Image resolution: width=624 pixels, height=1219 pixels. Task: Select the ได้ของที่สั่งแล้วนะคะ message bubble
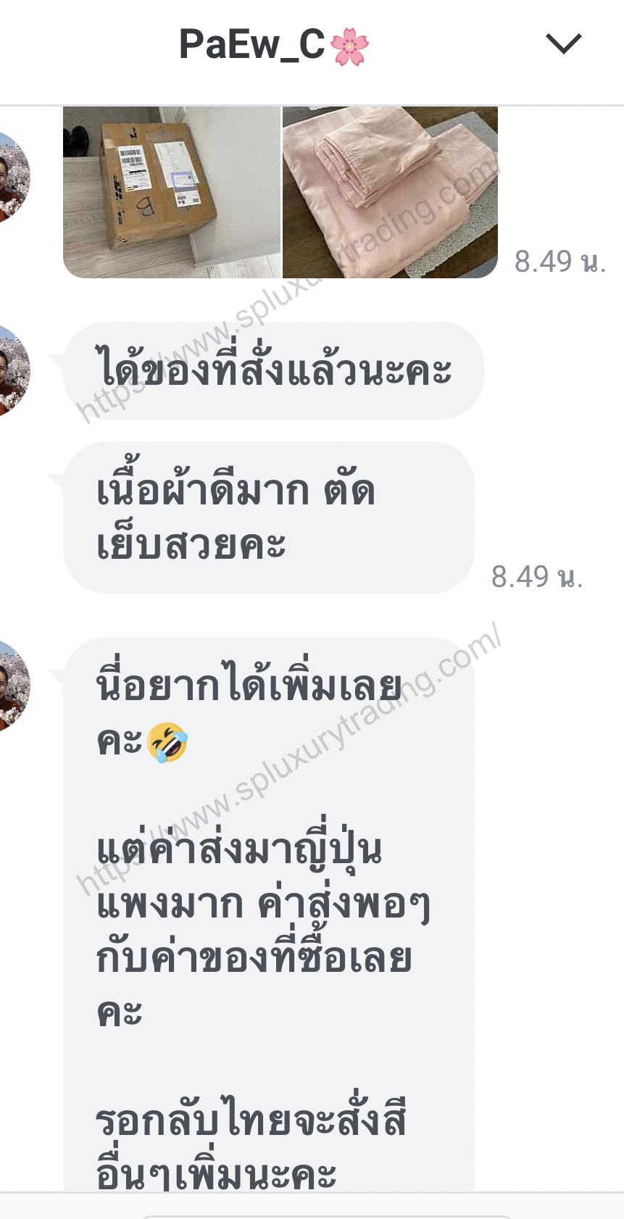pos(273,370)
